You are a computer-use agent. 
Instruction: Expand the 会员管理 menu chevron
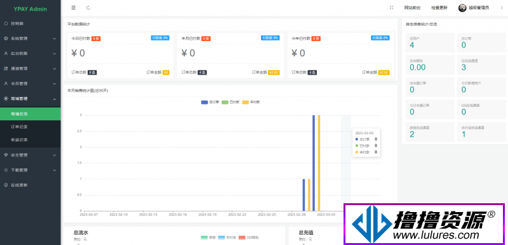55,84
